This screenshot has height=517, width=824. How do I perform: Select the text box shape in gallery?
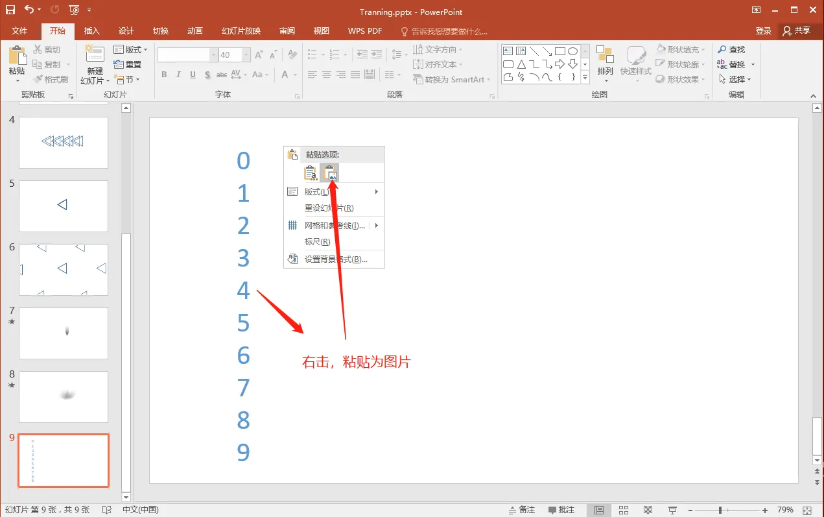(x=509, y=51)
